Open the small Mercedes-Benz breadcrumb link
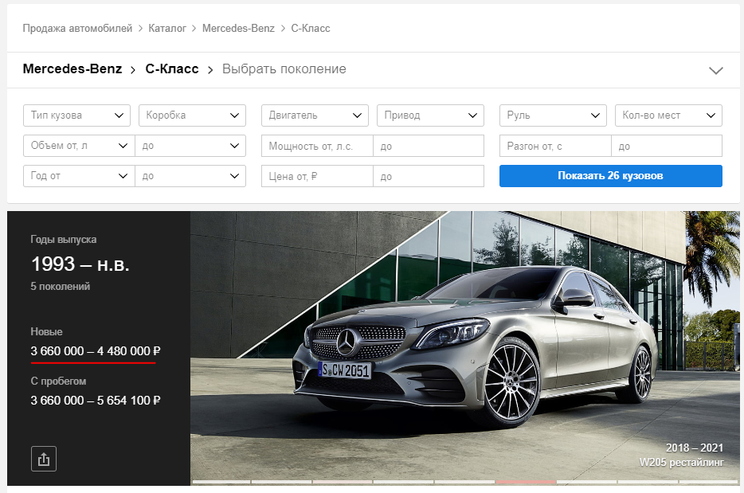Image resolution: width=744 pixels, height=493 pixels. pyautogui.click(x=238, y=29)
